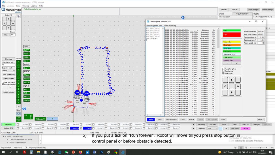Screen dimensions: 275x155
Task: Click the crosshair icon near map corner
Action: click(18, 16)
